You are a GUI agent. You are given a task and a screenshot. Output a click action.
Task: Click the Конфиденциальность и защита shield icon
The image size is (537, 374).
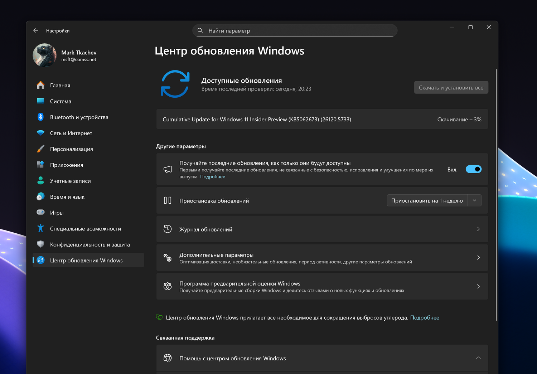tap(40, 244)
